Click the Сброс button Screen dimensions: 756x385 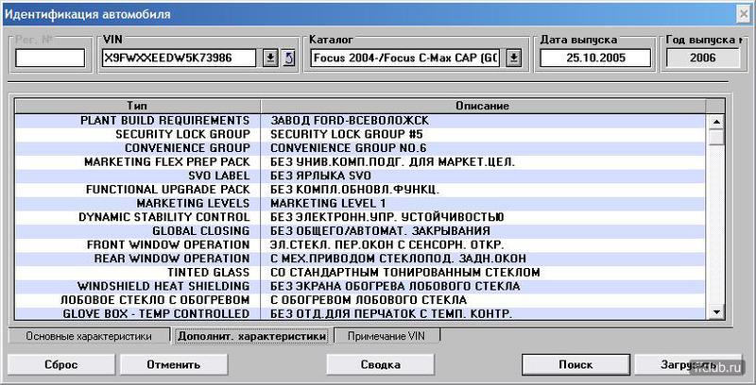(x=60, y=365)
